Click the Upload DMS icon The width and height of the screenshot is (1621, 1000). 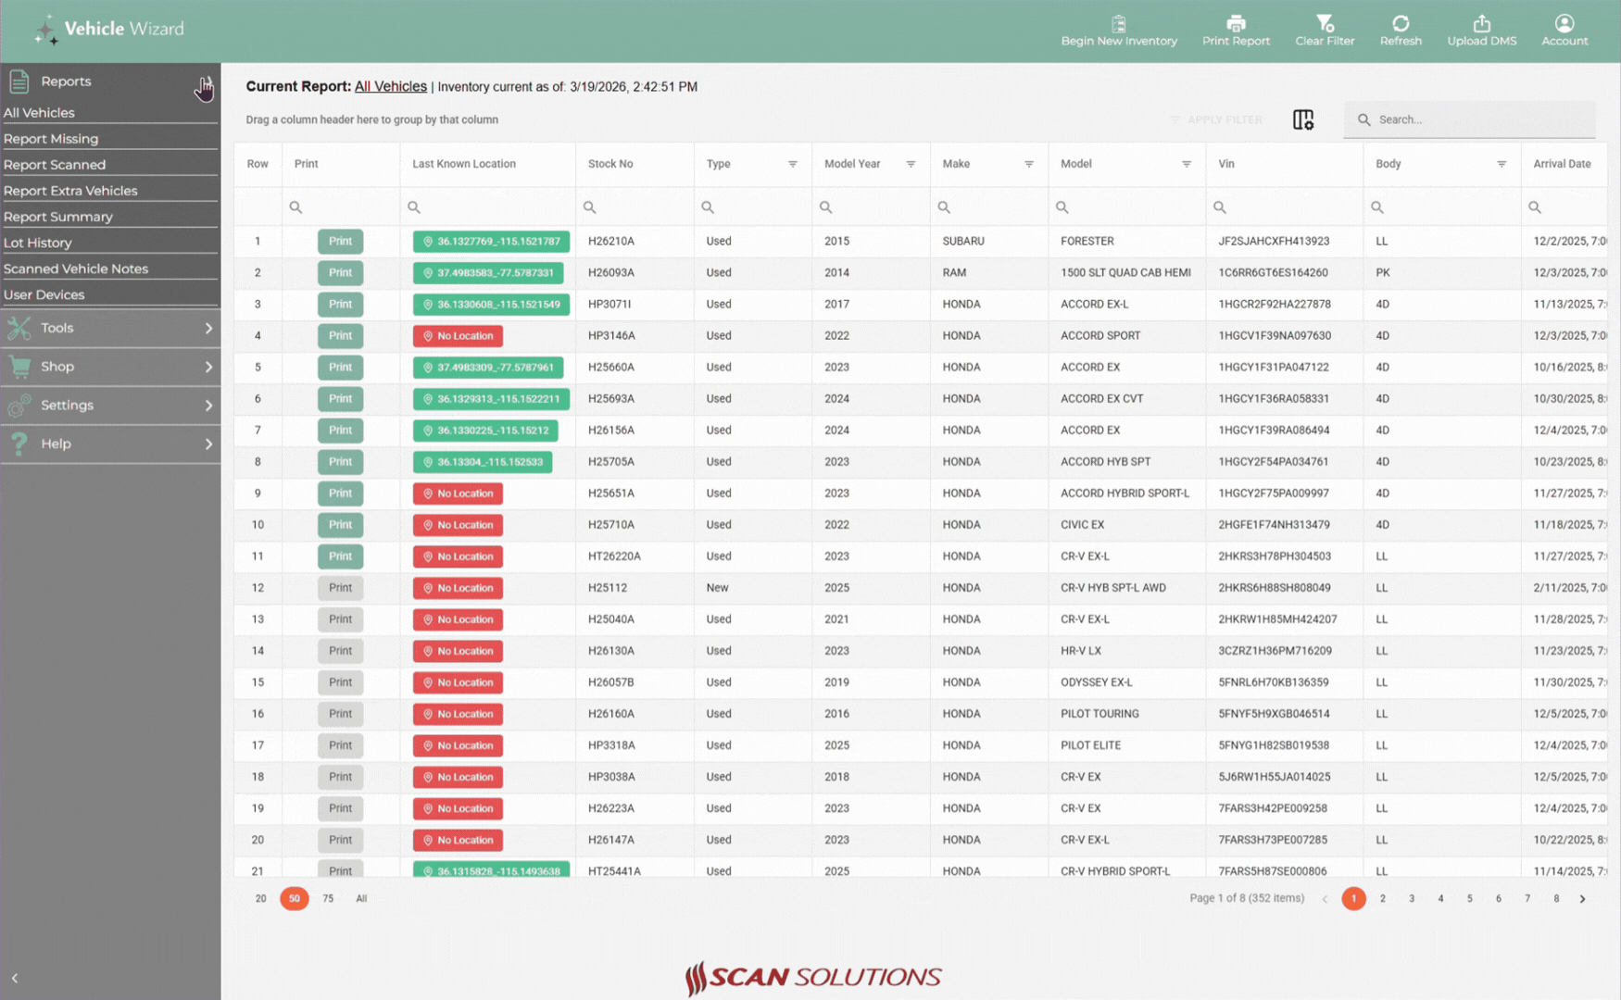[x=1482, y=23]
